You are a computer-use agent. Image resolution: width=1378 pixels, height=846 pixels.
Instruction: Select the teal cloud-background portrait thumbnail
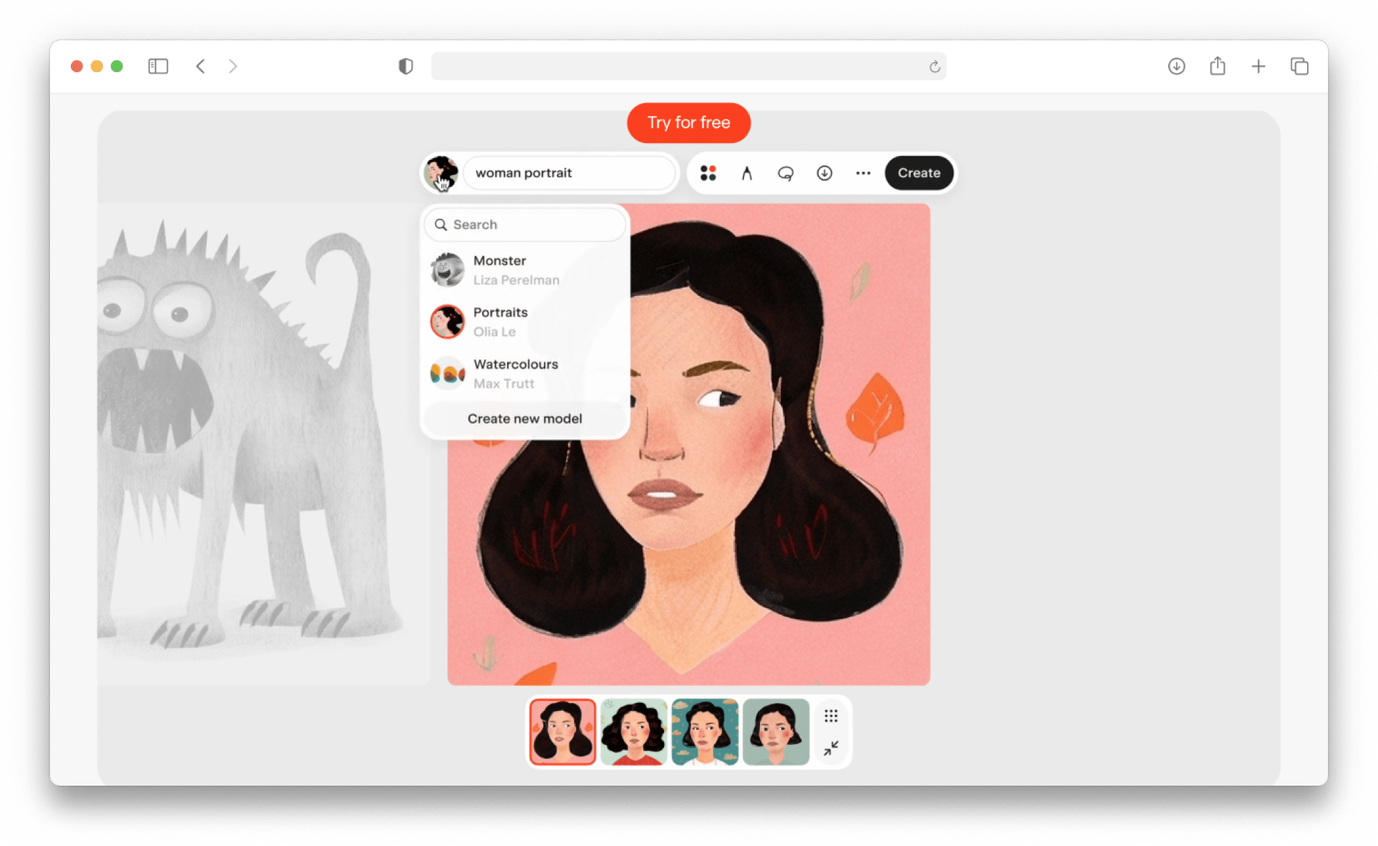(x=705, y=732)
